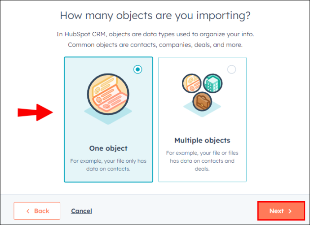Viewport: 310px width, 225px height.
Task: Click the brown briefcase deals icon
Action: coord(202,102)
